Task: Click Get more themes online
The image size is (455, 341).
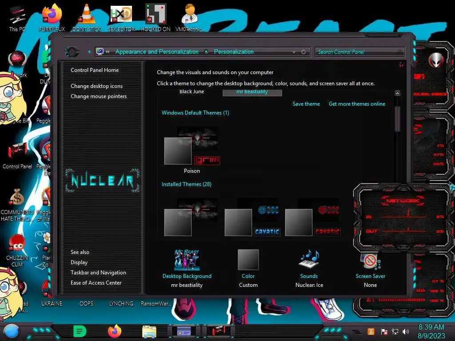Action: pos(357,104)
